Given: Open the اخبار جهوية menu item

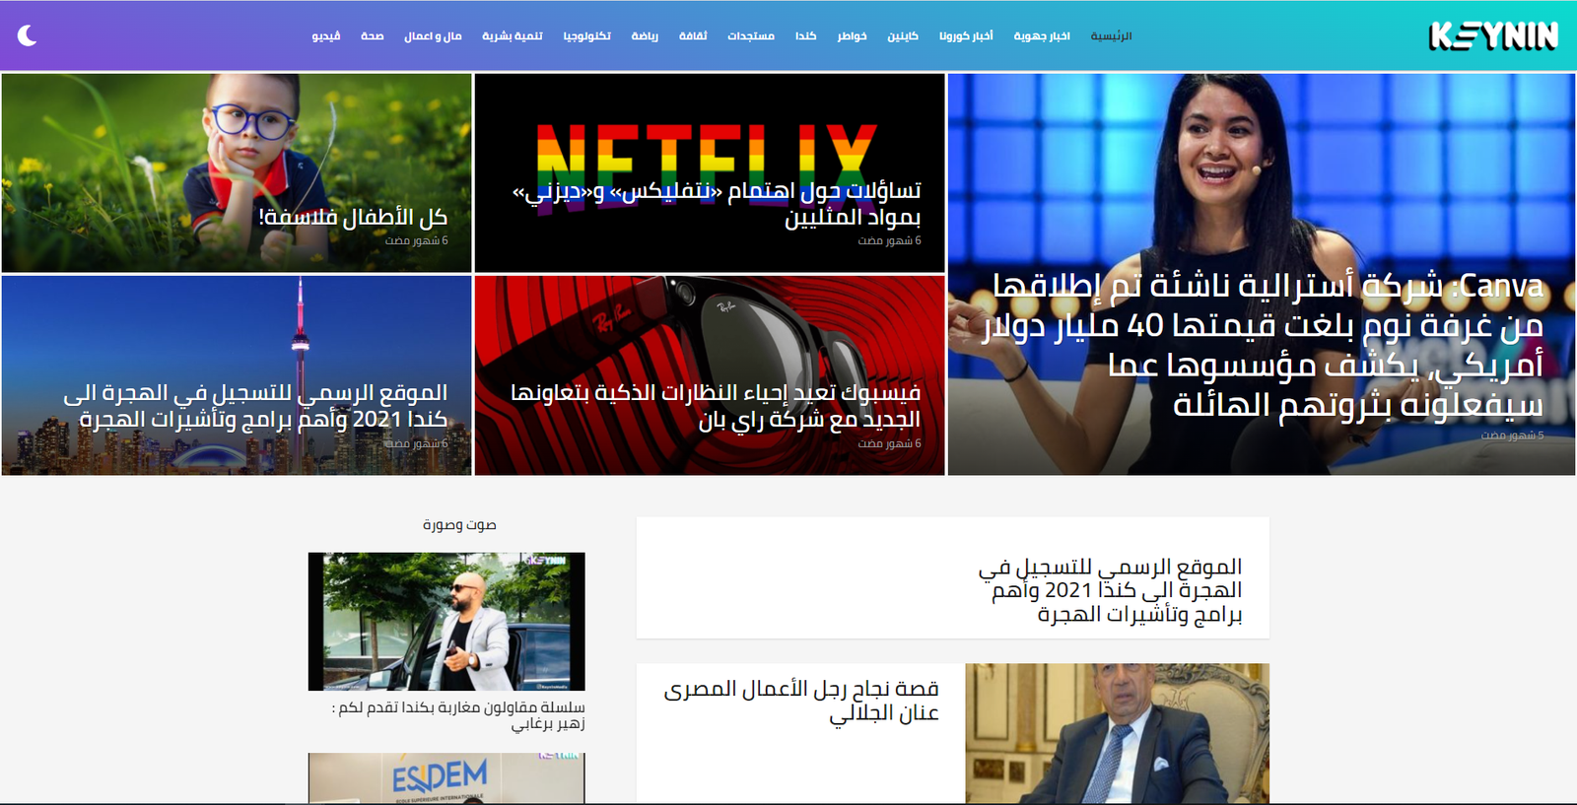Looking at the screenshot, I should coord(1042,36).
